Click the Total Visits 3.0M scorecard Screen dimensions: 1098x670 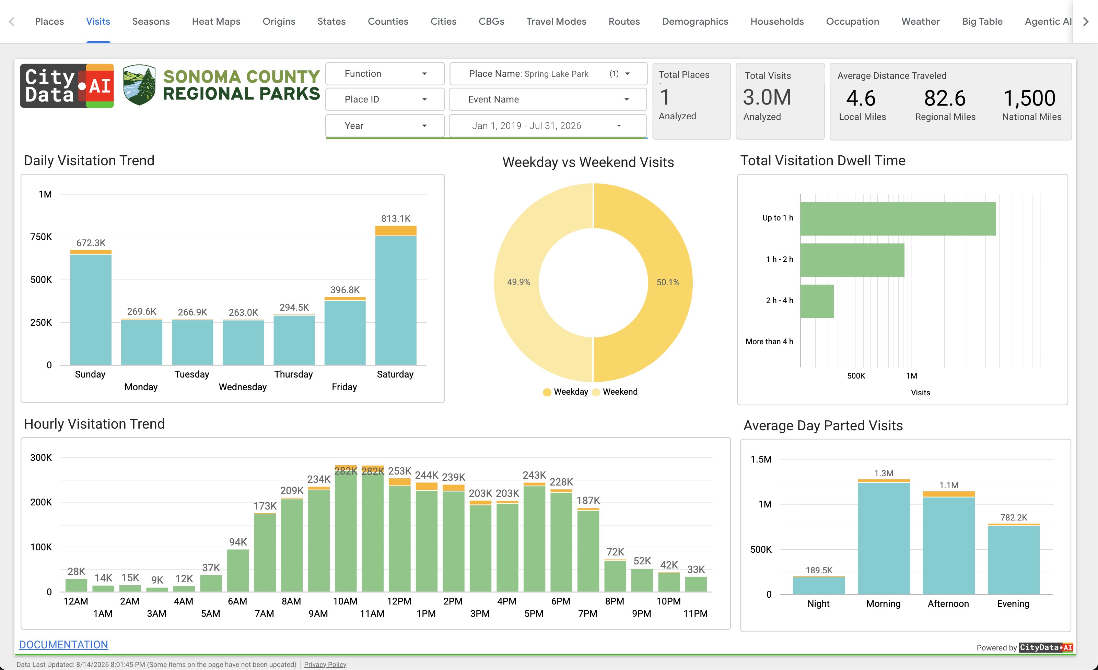point(780,101)
